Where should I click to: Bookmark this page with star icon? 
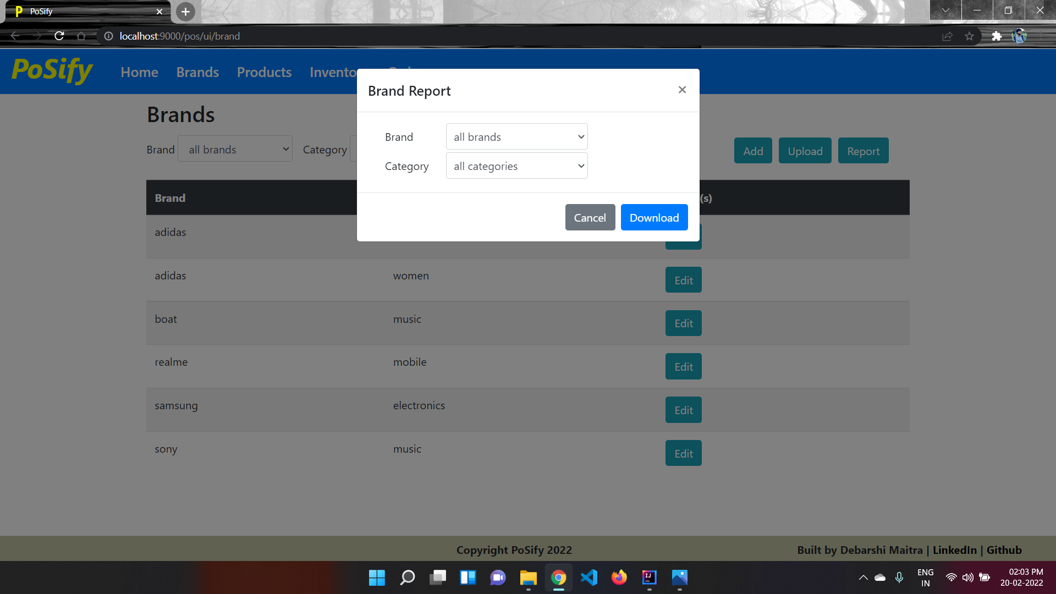click(x=969, y=36)
